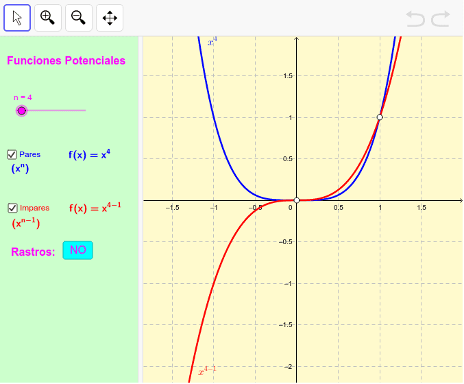Click the red (xⁿ⁻¹) label

click(26, 224)
